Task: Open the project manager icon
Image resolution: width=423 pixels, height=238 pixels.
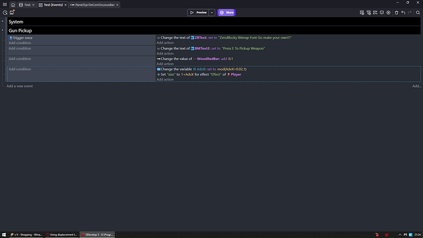Action: coord(5,12)
